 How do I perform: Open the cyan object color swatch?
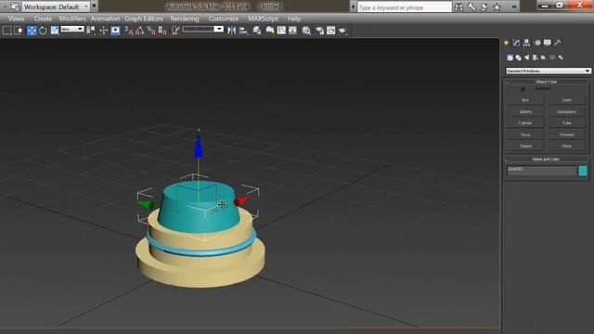pos(583,171)
